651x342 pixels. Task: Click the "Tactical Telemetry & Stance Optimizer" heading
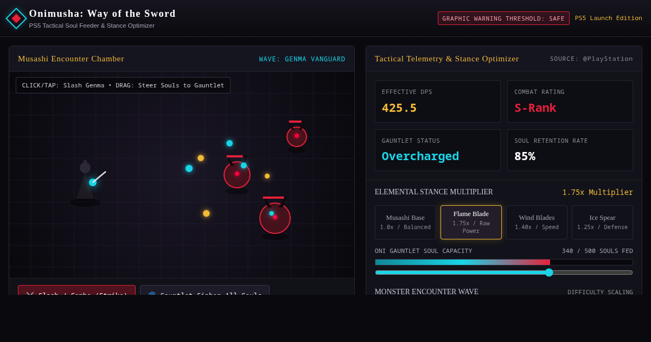click(x=447, y=59)
